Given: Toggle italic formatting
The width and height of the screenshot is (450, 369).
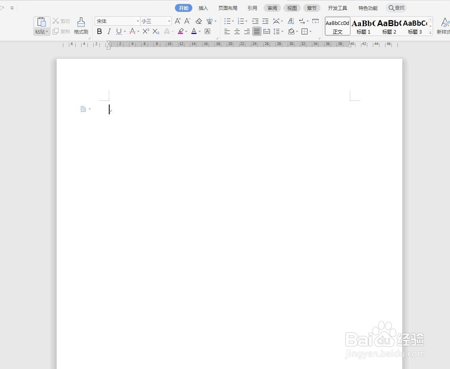Looking at the screenshot, I should [109, 31].
